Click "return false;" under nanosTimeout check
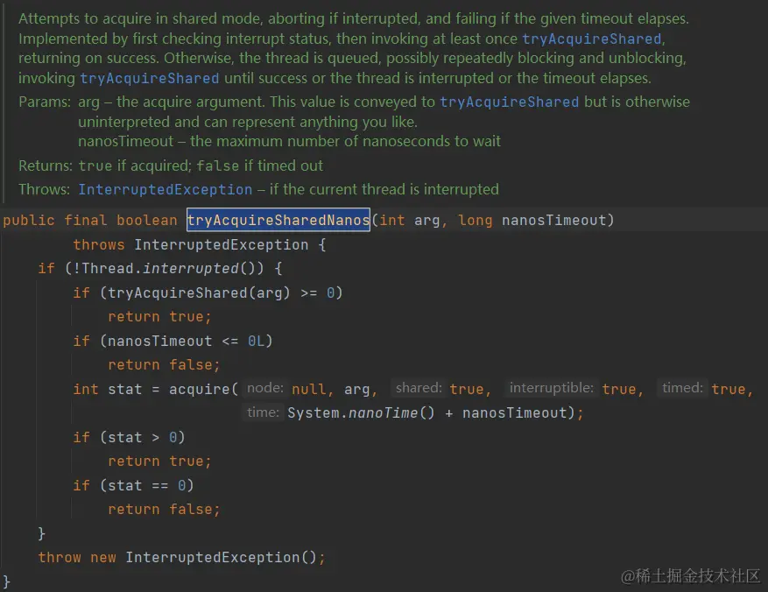 pos(164,365)
